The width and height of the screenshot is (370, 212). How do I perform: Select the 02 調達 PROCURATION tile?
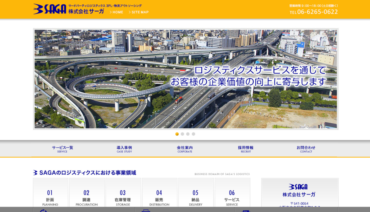click(87, 192)
